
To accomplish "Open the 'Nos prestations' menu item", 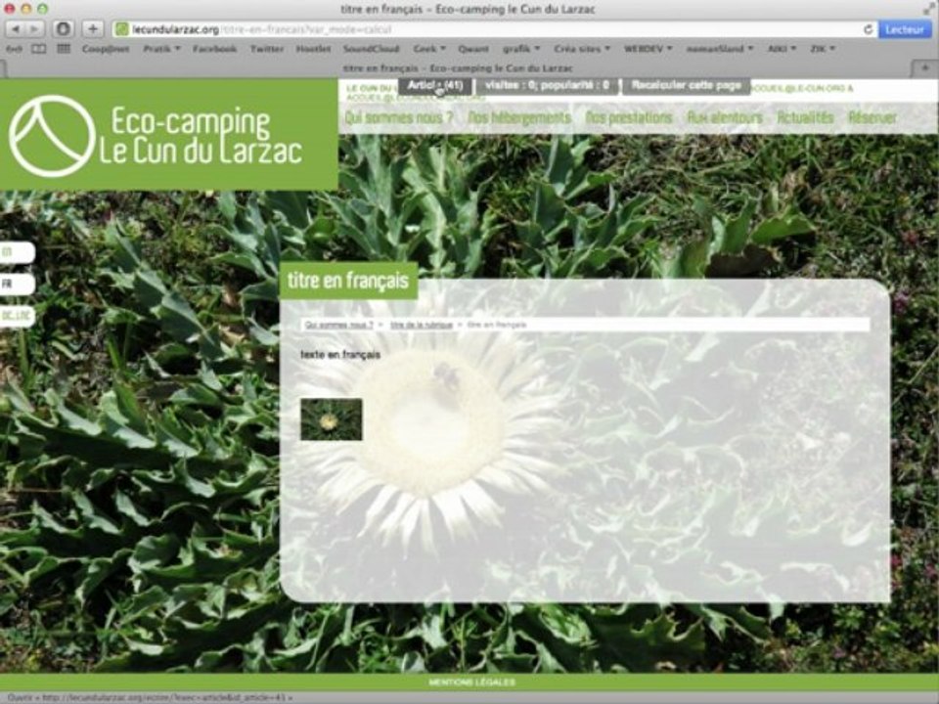I will 629,118.
